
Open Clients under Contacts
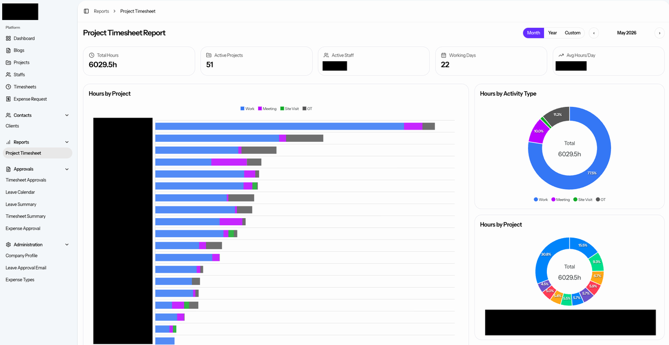(x=12, y=126)
